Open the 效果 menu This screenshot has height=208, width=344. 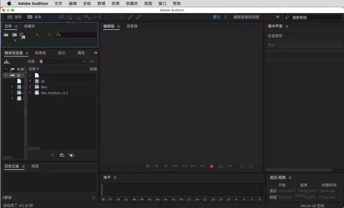[115, 3]
